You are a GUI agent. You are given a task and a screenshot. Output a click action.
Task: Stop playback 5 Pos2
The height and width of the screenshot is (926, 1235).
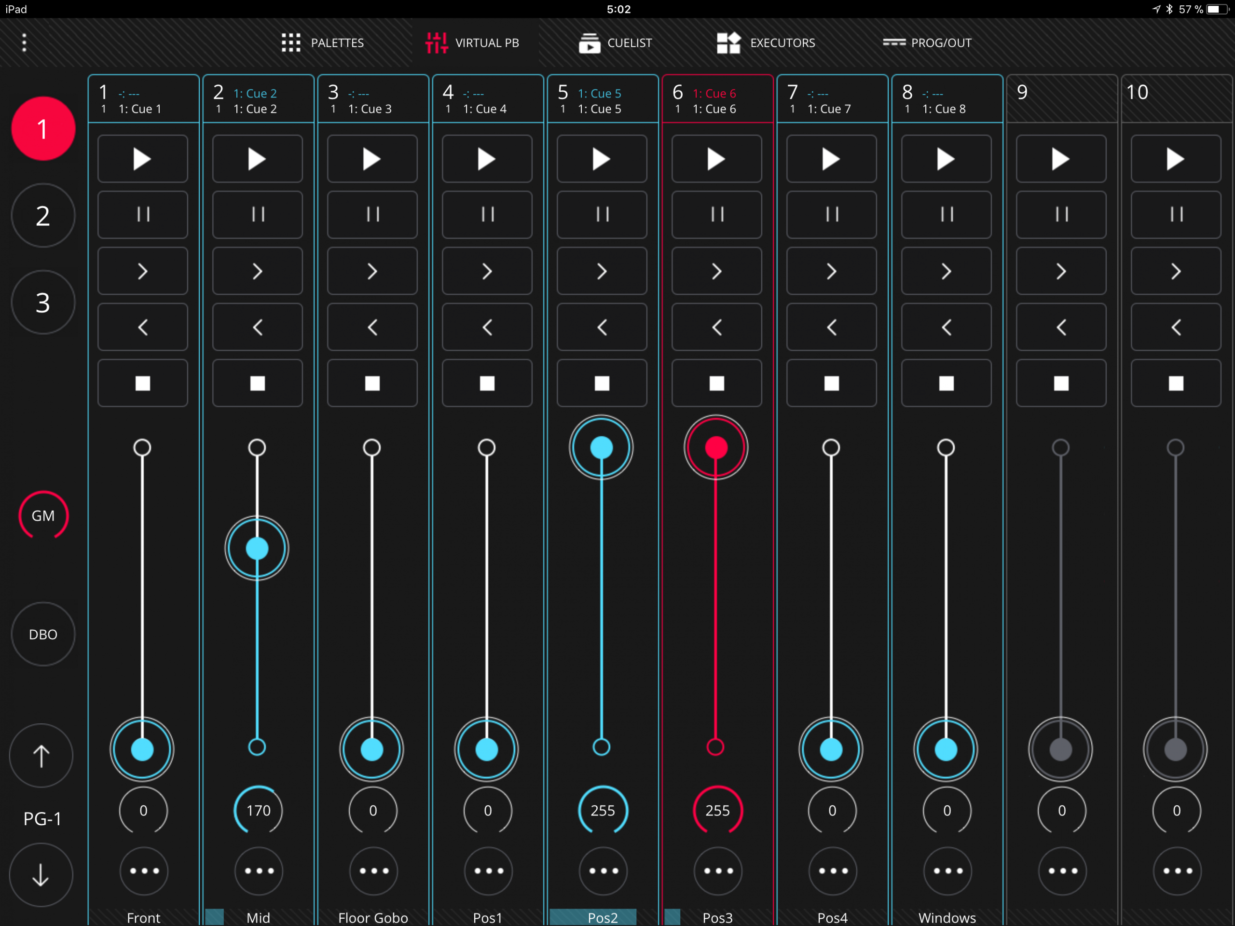[x=602, y=383]
